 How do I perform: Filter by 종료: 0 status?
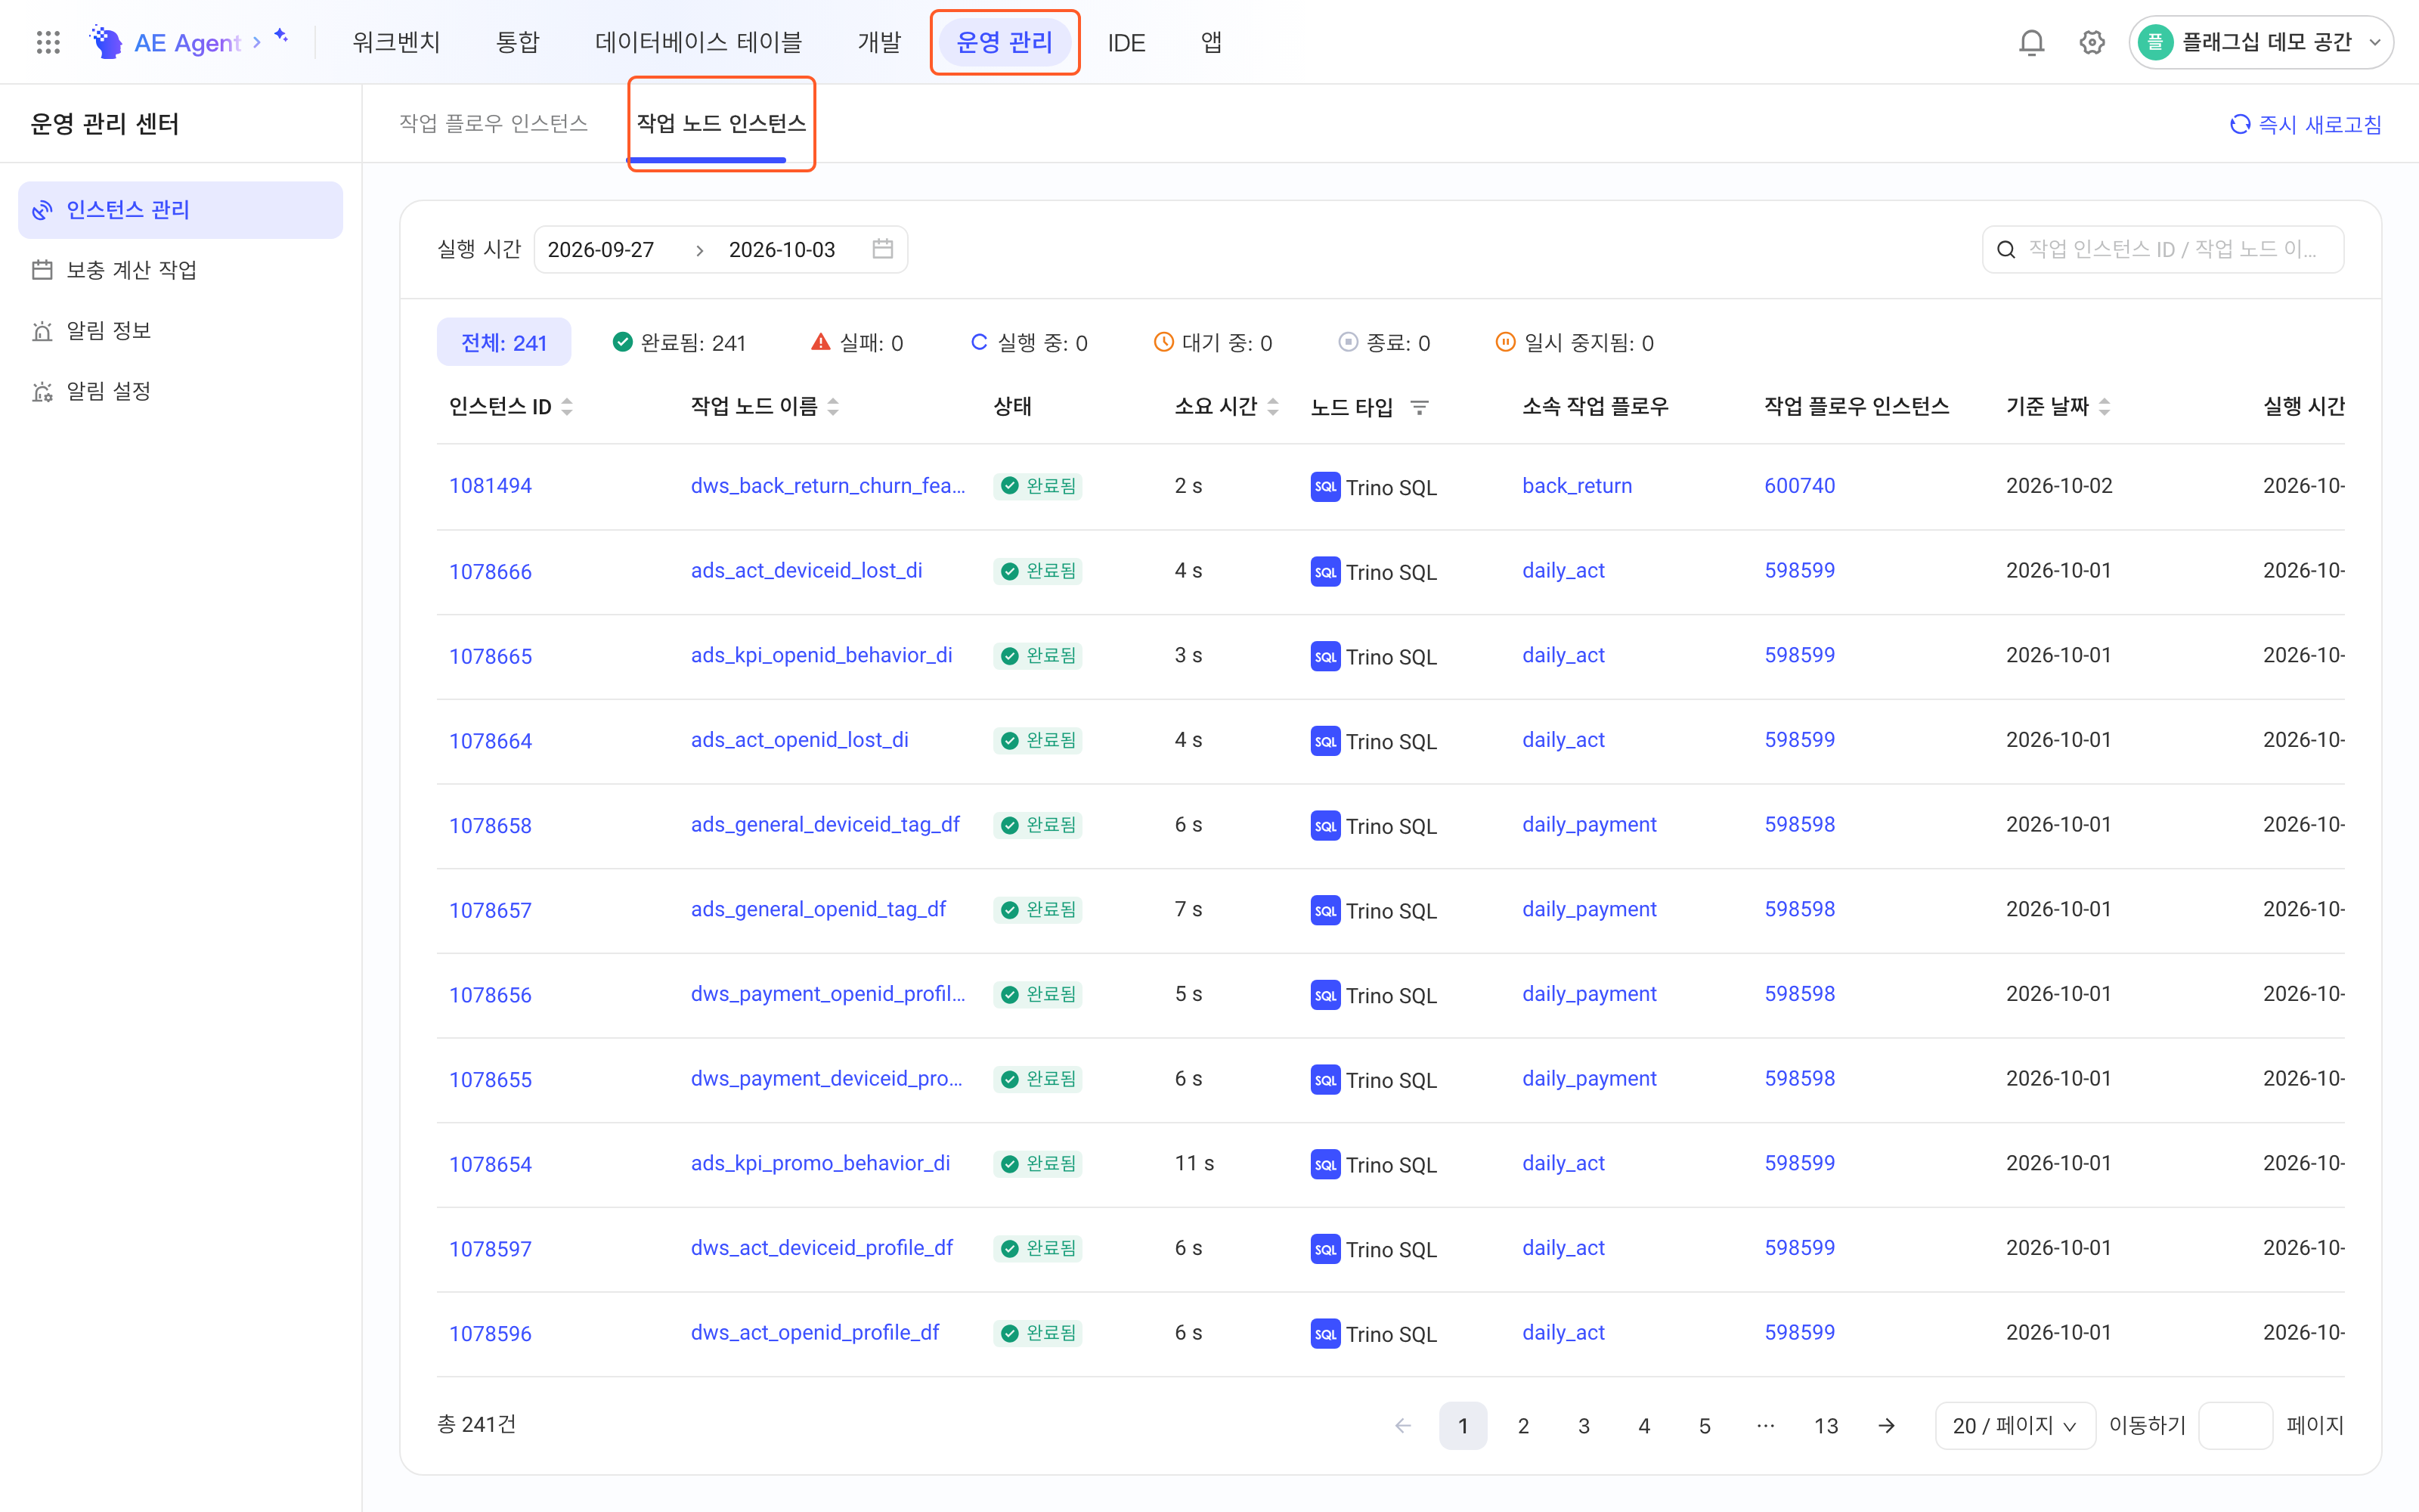(1383, 343)
